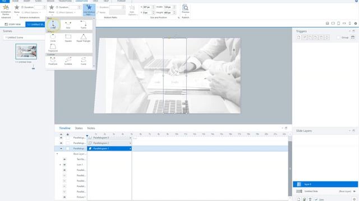Open the Home ribbon tab
The image size is (359, 201).
coord(15,1)
